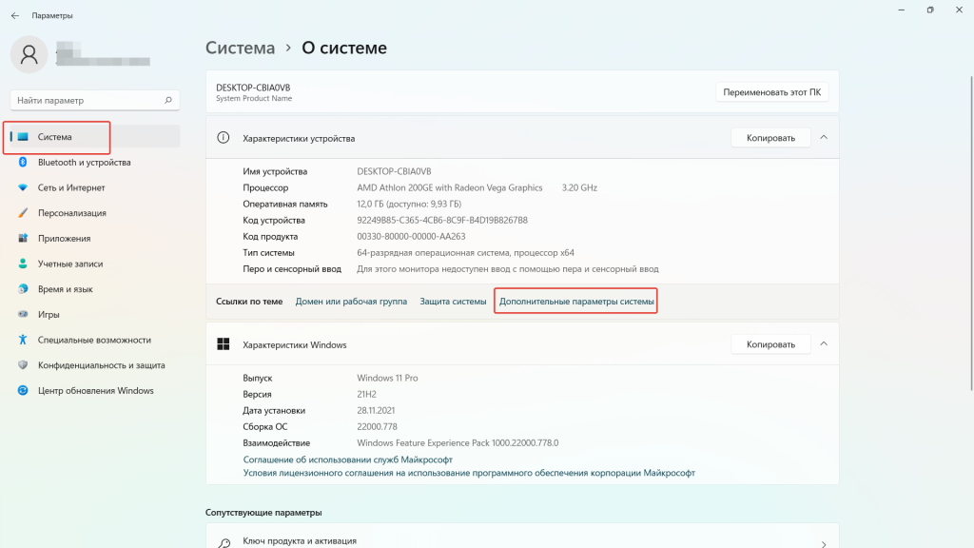Screen dimensions: 974x548
Task: Click the Сопутствующие параметры heading
Action: pyautogui.click(x=263, y=513)
